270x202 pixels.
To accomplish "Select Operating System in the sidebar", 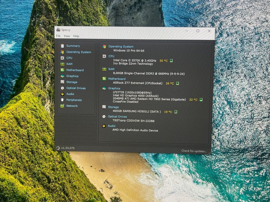I will 79,52.
